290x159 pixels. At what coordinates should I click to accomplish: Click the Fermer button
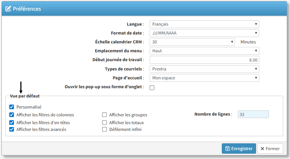(x=270, y=149)
